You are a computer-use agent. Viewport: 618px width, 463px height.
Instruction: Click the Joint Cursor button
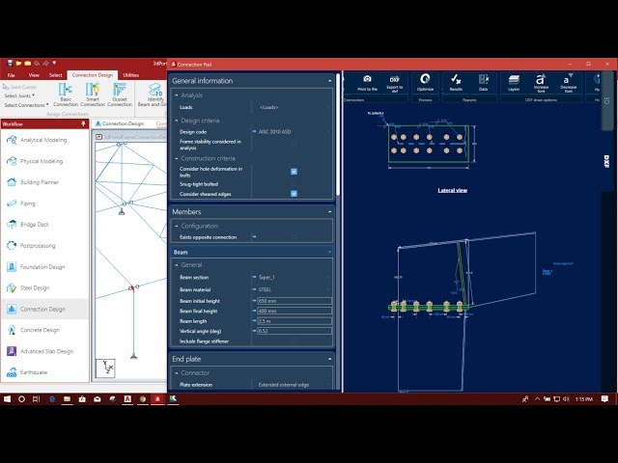coord(19,87)
